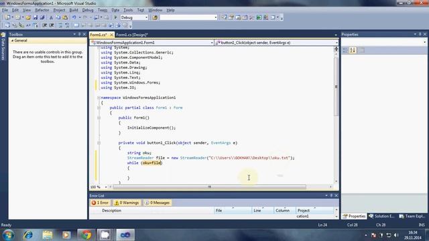The image size is (429, 241).
Task: Click the Redo arrow icon
Action: pos(85,17)
